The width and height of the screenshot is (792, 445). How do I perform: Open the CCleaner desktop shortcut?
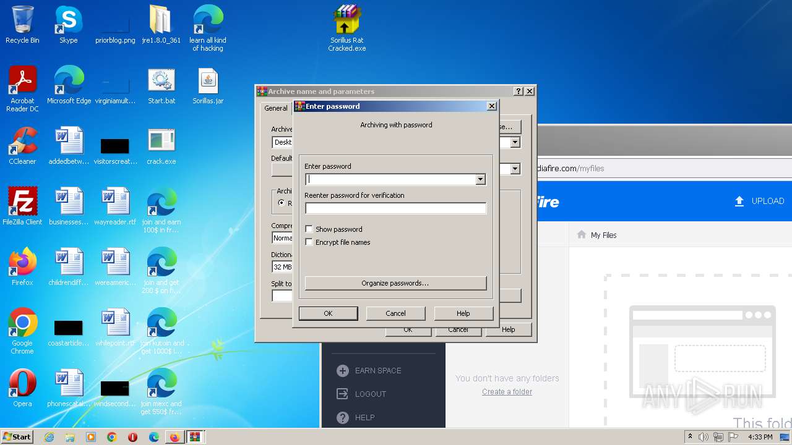pos(22,146)
